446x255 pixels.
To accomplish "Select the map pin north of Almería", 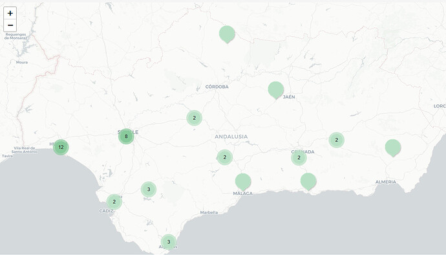I will tap(393, 148).
